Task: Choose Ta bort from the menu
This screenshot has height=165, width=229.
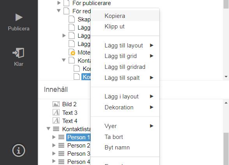Action: 125,137
